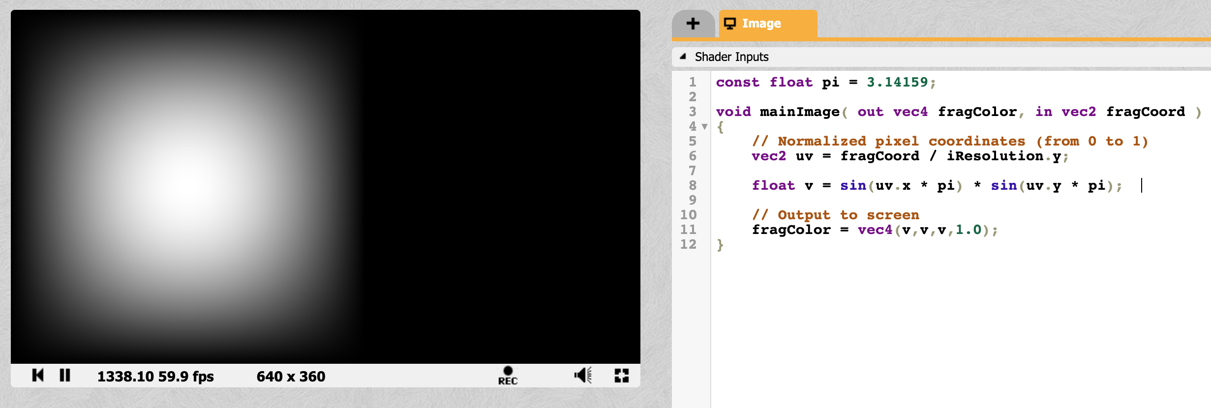Click the shader preview canvas

click(326, 187)
